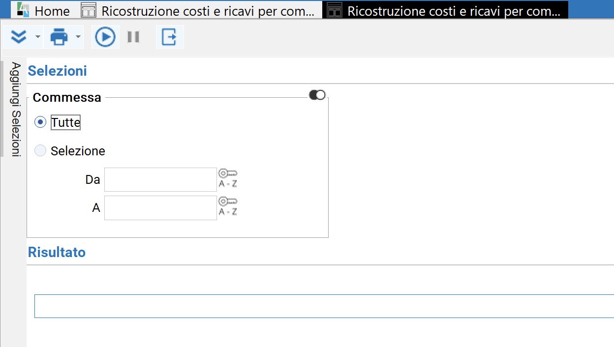Click the pause icon in toolbar
The width and height of the screenshot is (614, 347).
click(133, 37)
